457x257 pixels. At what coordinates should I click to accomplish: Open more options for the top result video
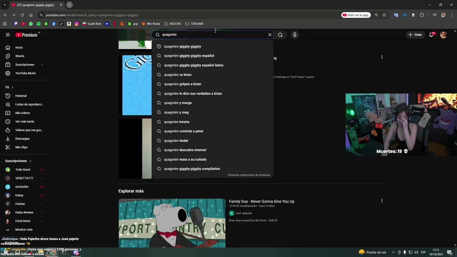tap(382, 57)
